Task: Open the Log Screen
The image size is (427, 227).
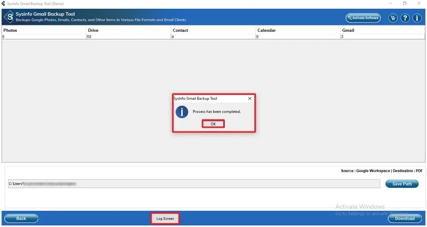Action: [x=165, y=219]
